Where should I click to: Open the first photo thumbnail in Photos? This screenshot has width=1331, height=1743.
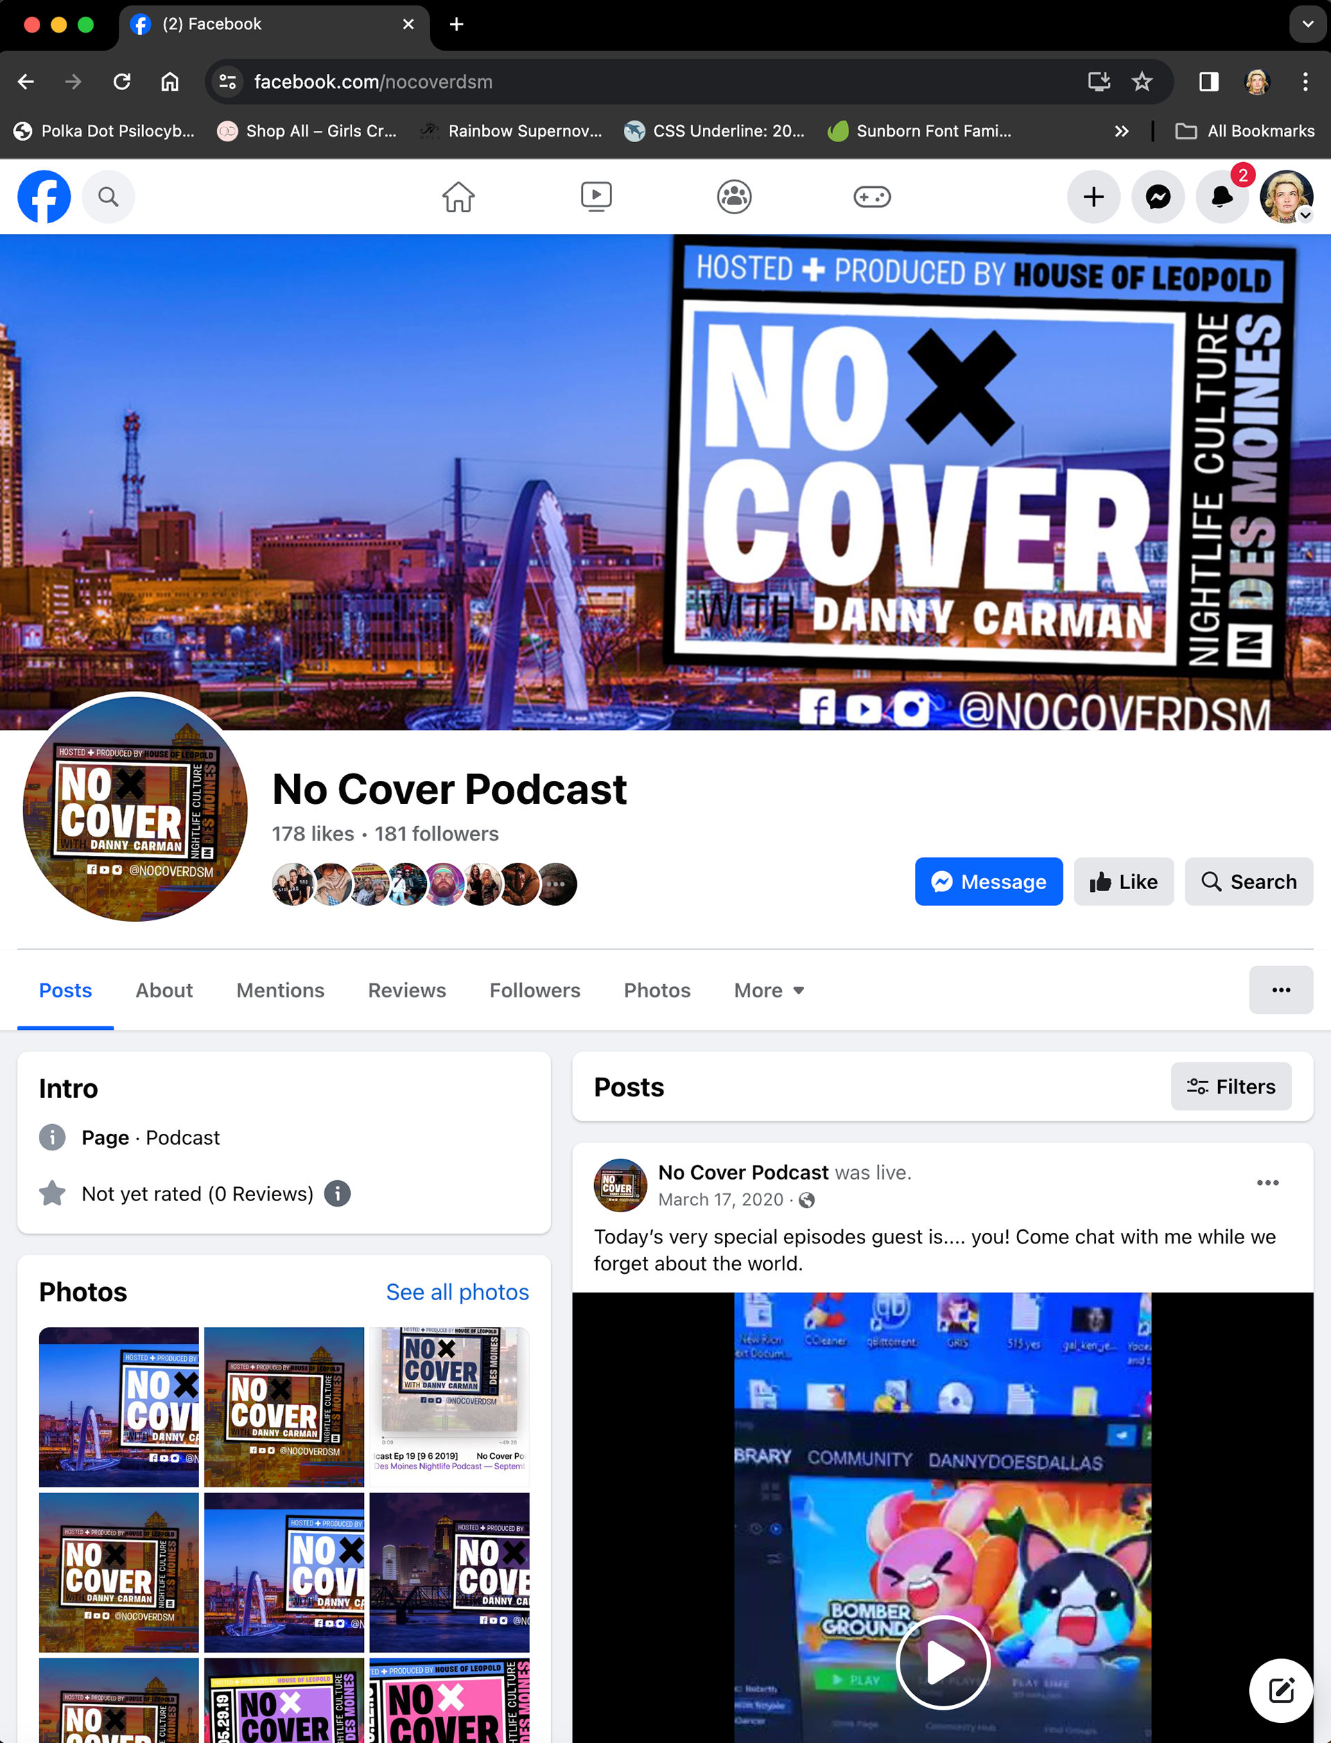click(x=119, y=1408)
